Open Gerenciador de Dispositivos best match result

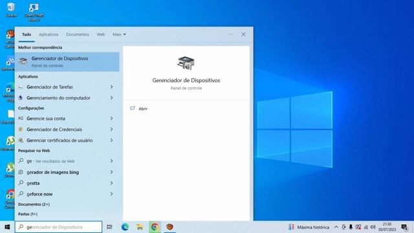click(67, 62)
